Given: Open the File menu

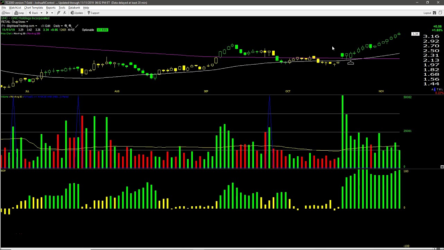Looking at the screenshot, I should pos(3,8).
